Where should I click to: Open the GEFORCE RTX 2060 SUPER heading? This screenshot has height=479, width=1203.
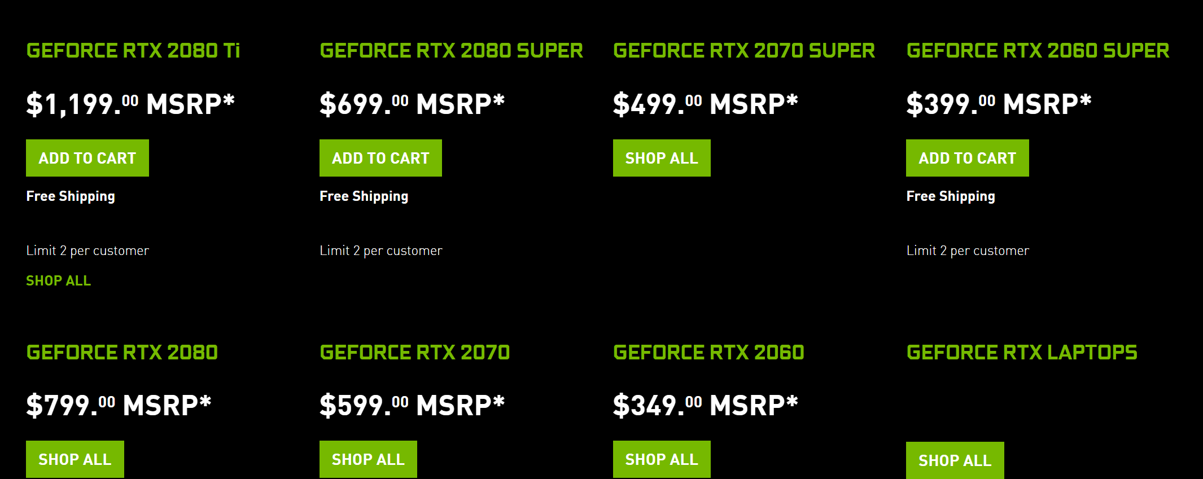click(x=1038, y=51)
